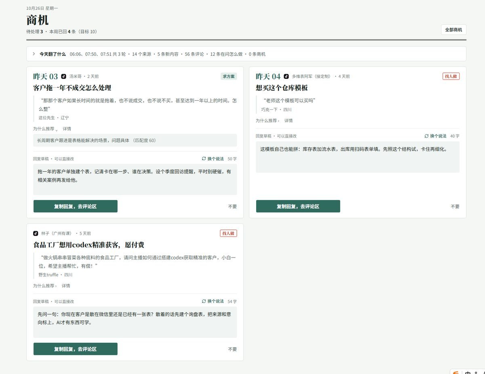Viewport: 485px width, 374px height.
Task: Click the 昨天 04 card number
Action: point(268,76)
